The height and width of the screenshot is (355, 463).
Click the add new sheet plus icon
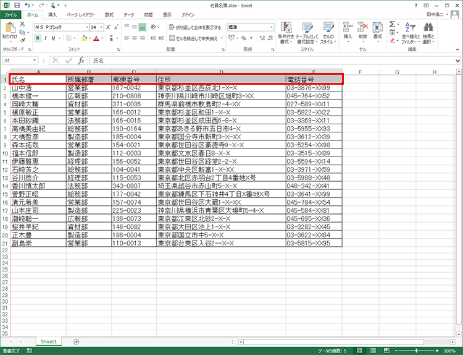[77, 341]
